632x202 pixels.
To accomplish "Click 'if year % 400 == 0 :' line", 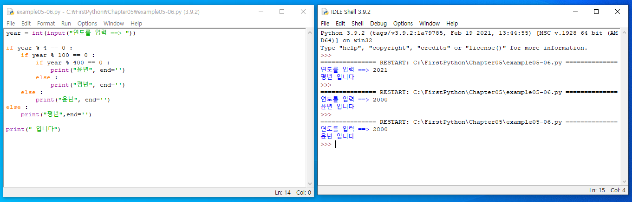I will pyautogui.click(x=72, y=63).
